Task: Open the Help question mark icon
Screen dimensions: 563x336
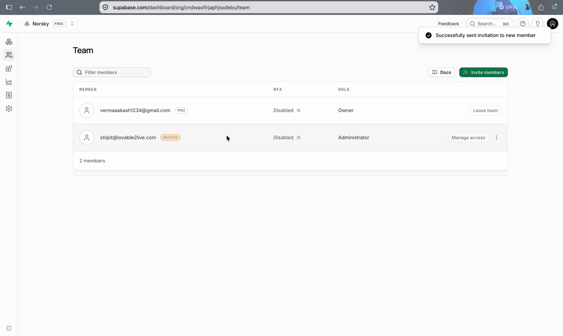Action: (x=523, y=24)
